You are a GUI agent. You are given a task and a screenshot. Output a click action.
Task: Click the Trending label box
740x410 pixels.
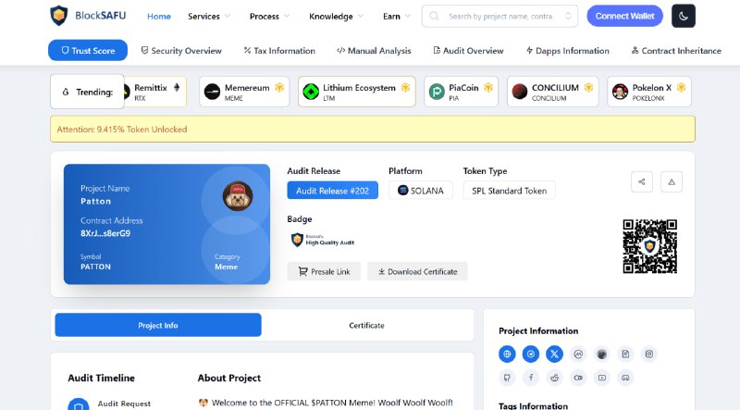(x=87, y=92)
